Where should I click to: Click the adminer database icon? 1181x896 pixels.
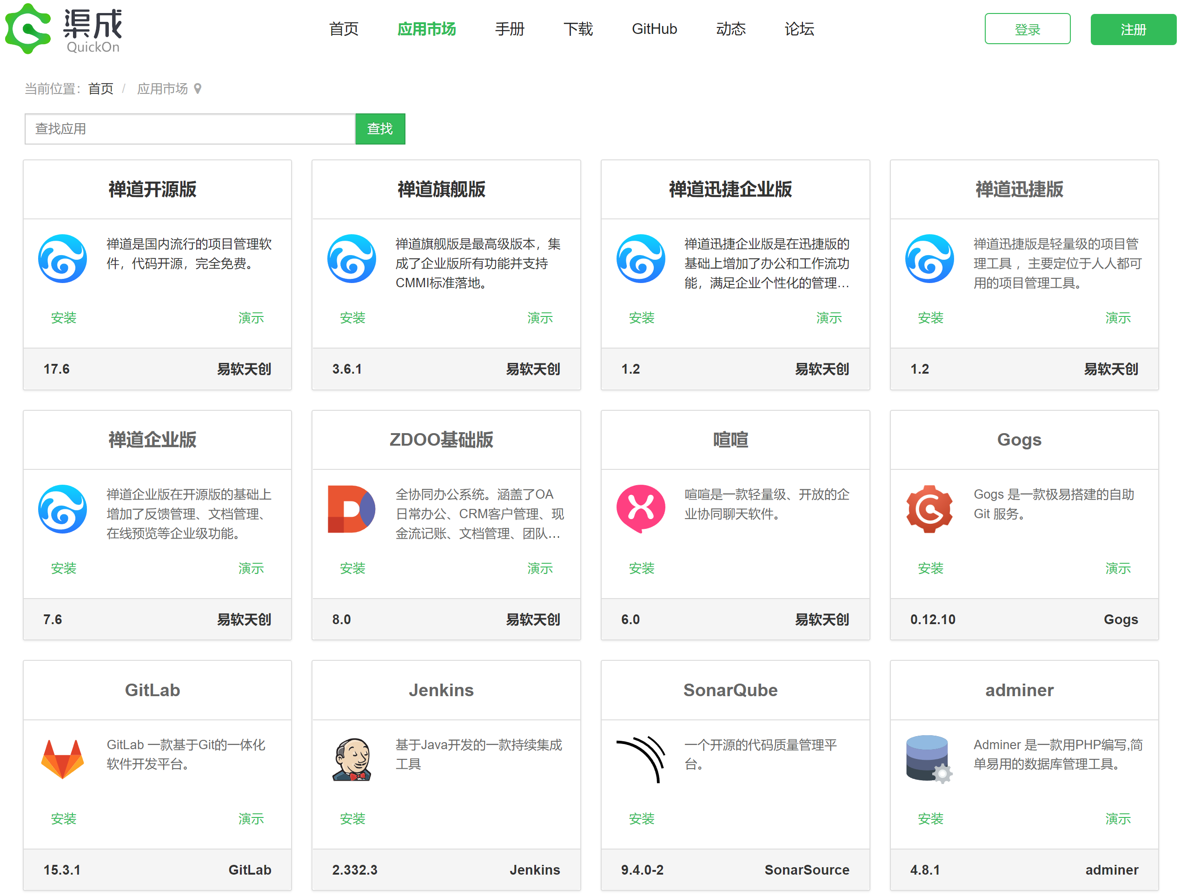[x=929, y=759]
